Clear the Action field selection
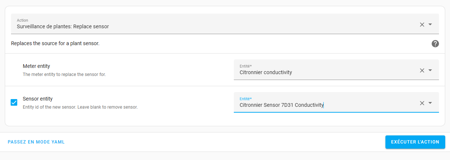This screenshot has height=160, width=450. pos(422,25)
